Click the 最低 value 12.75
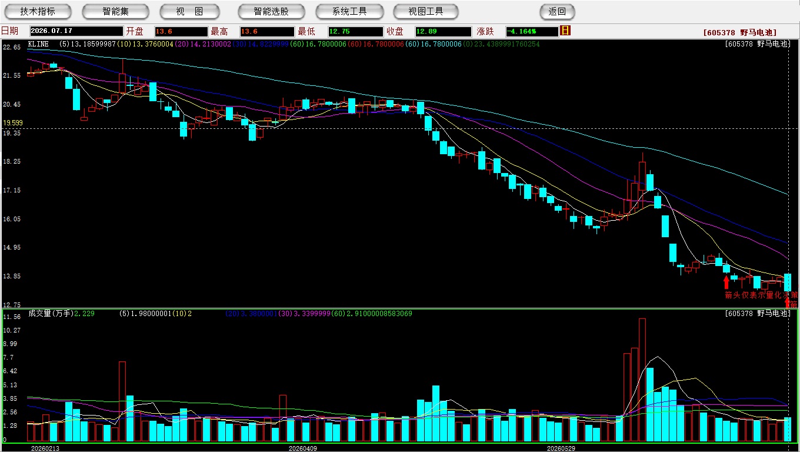Screen dimensions: 800x452 coord(356,32)
